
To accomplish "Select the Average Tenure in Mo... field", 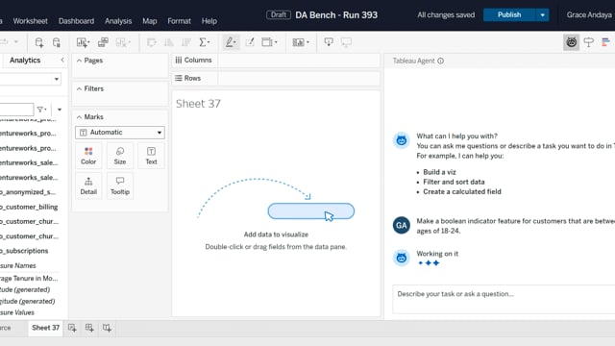I will [x=29, y=278].
